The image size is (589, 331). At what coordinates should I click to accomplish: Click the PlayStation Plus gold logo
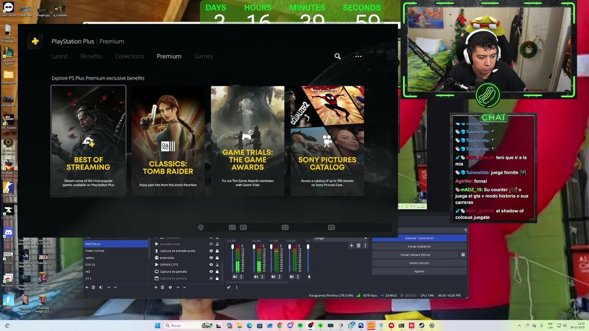[35, 41]
